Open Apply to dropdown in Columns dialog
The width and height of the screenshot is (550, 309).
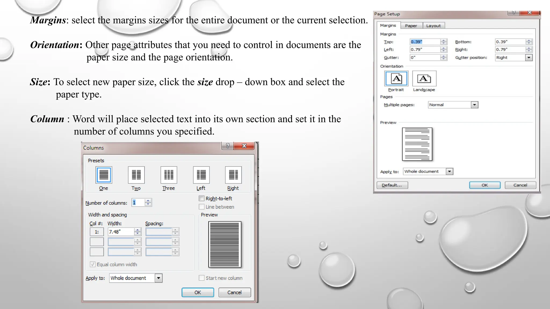pos(158,278)
